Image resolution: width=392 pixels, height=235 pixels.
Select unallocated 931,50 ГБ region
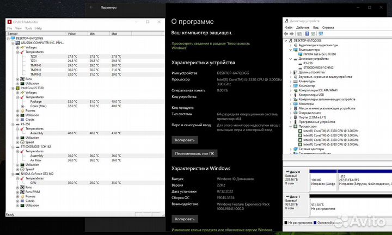click(x=351, y=206)
